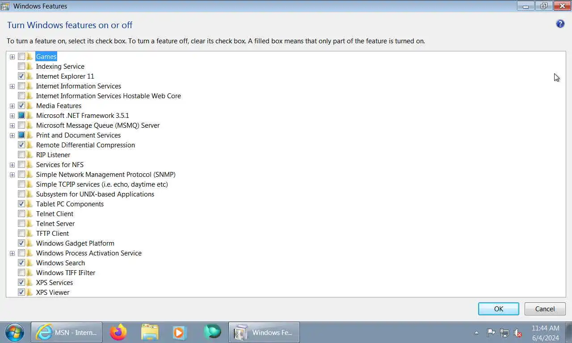Open the help icon in Windows Features
Viewport: 572px width, 343px height.
tap(560, 24)
